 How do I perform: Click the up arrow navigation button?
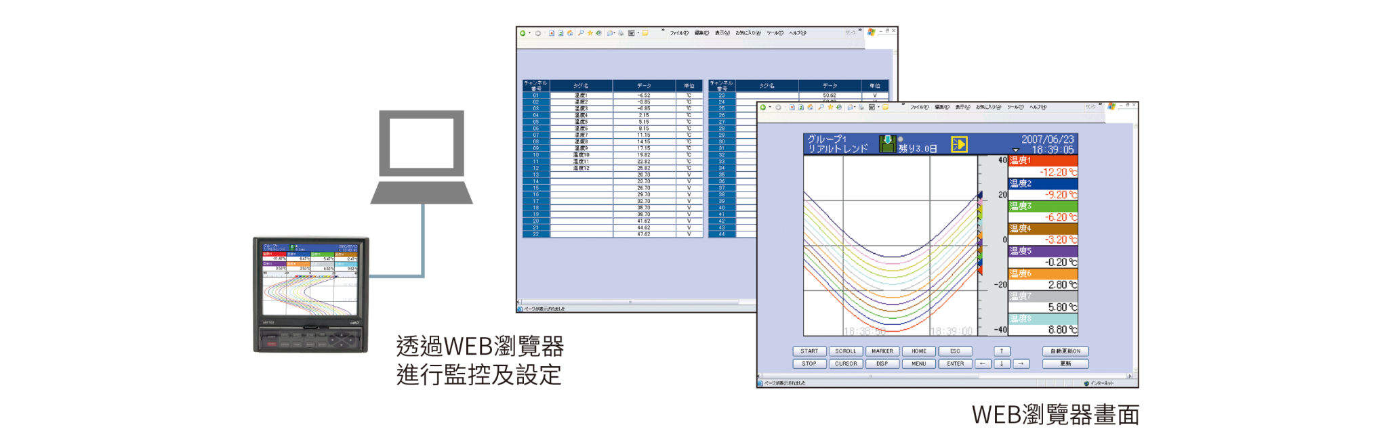coord(1002,351)
